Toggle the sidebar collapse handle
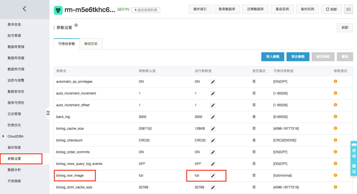The width and height of the screenshot is (357, 194). pyautogui.click(x=48, y=113)
